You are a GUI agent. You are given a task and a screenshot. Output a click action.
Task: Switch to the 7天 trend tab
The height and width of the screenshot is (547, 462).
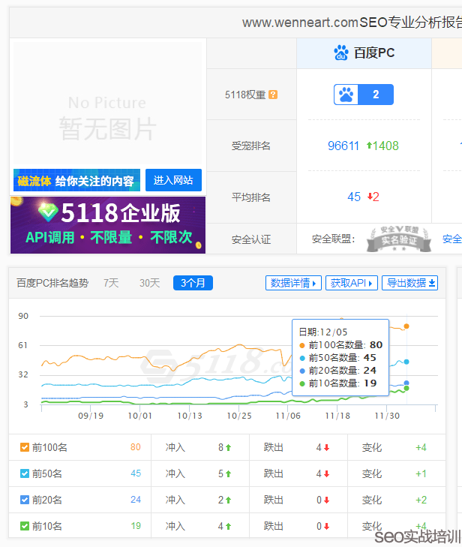click(x=111, y=283)
